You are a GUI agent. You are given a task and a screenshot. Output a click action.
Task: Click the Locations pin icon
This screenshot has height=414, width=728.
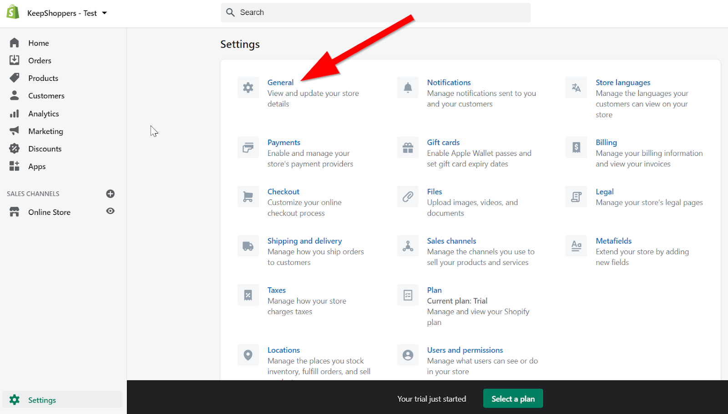click(x=248, y=355)
